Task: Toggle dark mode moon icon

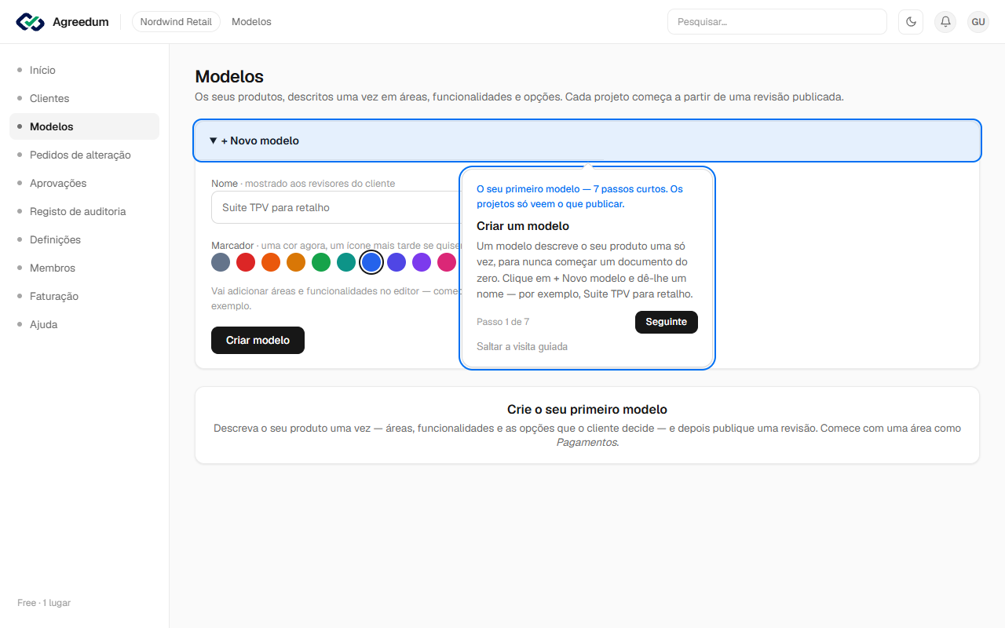Action: pos(911,22)
